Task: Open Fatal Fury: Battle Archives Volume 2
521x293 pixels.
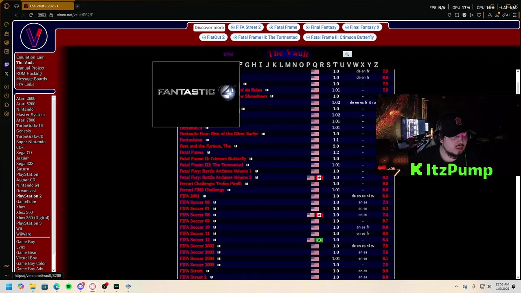Action: pyautogui.click(x=216, y=177)
